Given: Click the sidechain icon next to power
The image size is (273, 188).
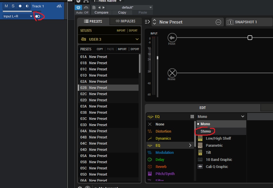Looking at the screenshot, I should coord(86,7).
